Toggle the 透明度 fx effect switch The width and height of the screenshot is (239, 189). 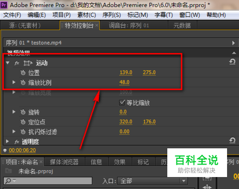(17, 142)
